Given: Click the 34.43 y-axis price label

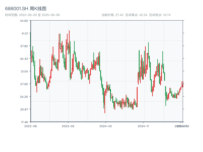Looking at the screenshot, I should [x=24, y=59].
